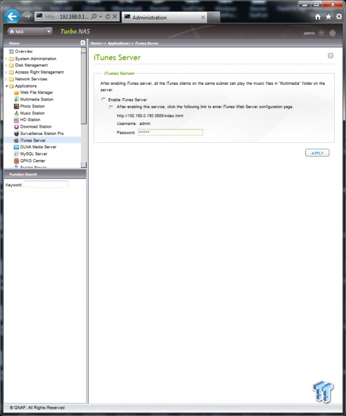Open Download Station text entry
The image size is (346, 416).
[x=36, y=127]
